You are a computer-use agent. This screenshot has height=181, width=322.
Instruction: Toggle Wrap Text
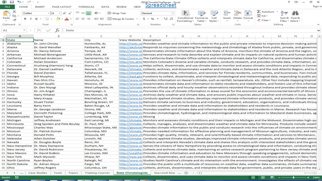(x=117, y=13)
